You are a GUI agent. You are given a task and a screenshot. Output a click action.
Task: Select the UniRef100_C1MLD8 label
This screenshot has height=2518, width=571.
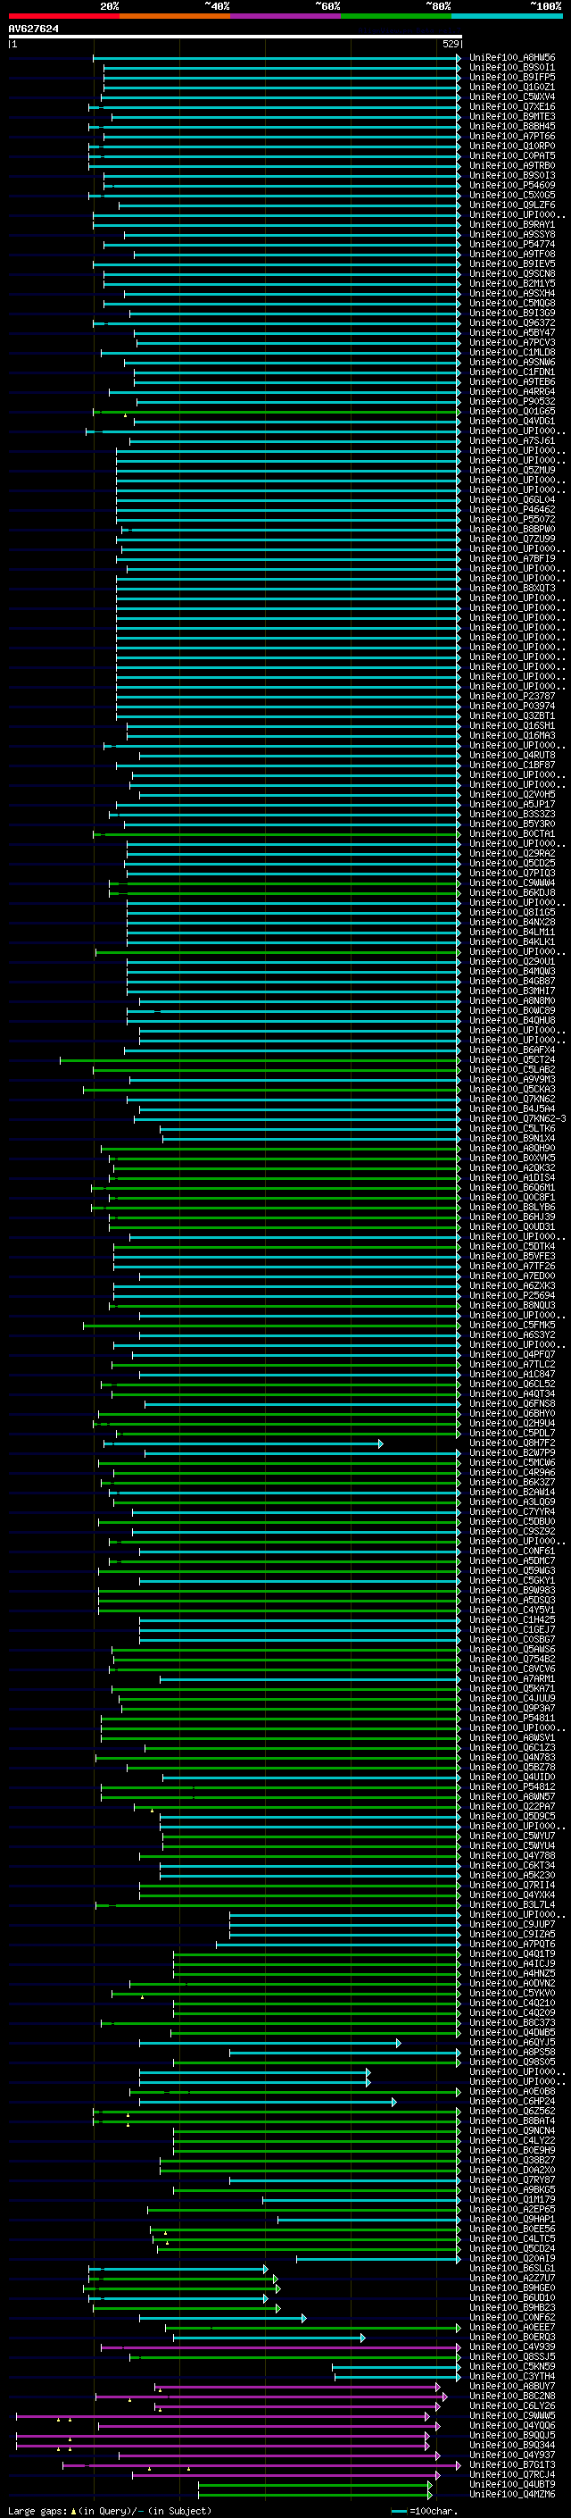[512, 352]
